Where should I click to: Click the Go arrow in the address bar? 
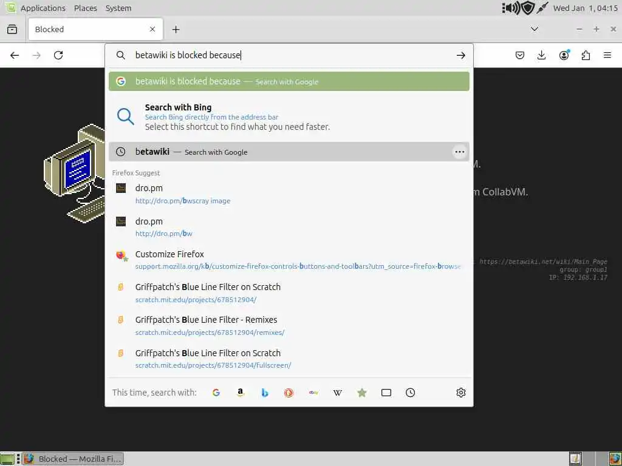click(460, 55)
